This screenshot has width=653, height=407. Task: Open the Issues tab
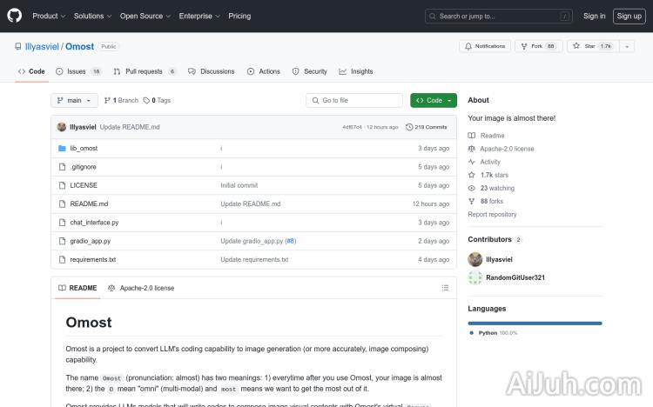pyautogui.click(x=77, y=71)
